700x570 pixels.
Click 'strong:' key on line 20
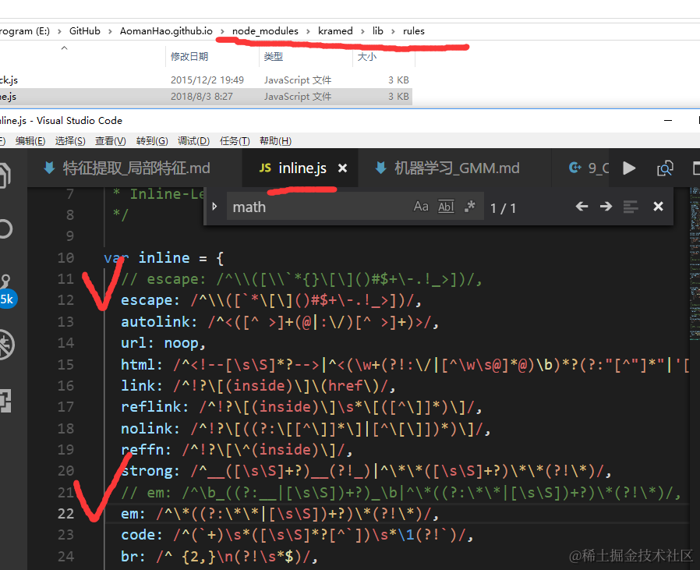coord(150,471)
